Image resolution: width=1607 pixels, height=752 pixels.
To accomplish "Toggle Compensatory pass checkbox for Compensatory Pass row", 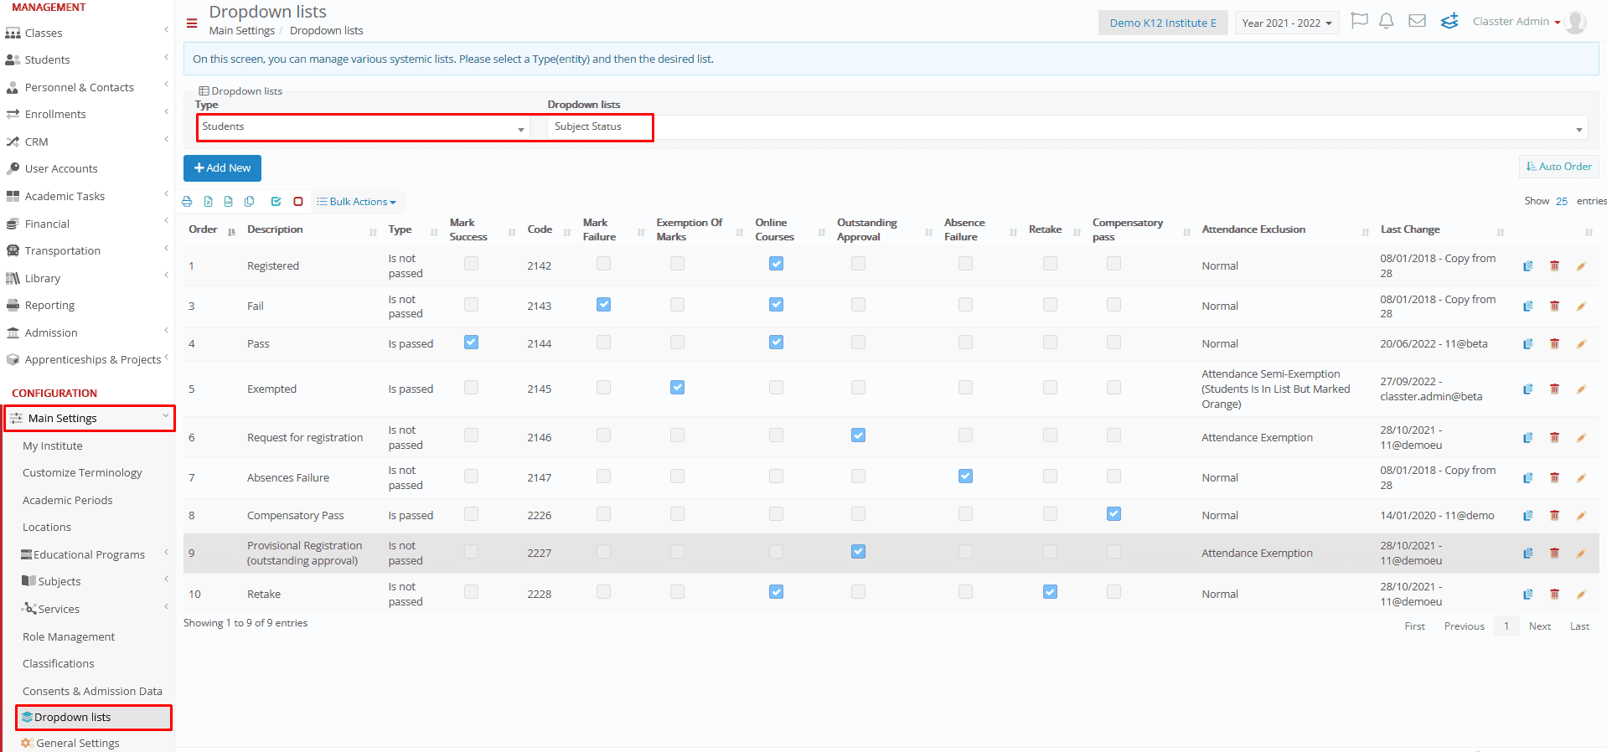I will tap(1114, 514).
